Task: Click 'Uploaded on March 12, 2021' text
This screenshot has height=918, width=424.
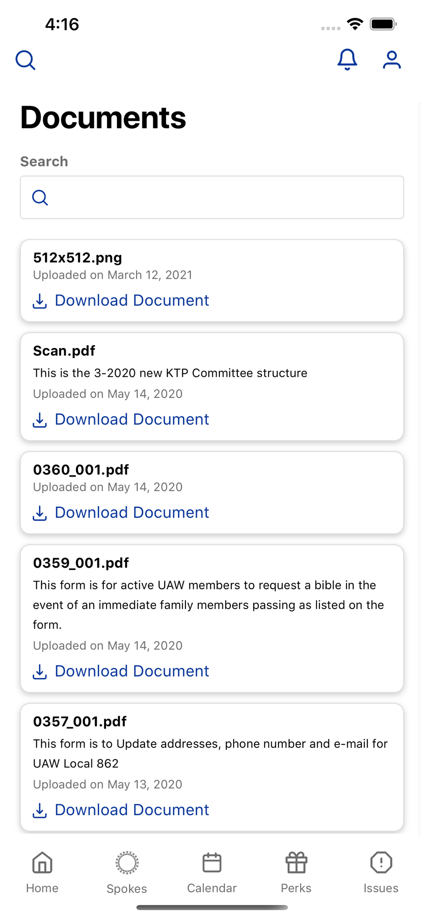Action: point(112,275)
